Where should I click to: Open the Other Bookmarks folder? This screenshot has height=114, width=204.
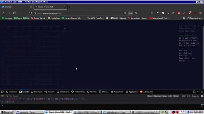coord(195,18)
